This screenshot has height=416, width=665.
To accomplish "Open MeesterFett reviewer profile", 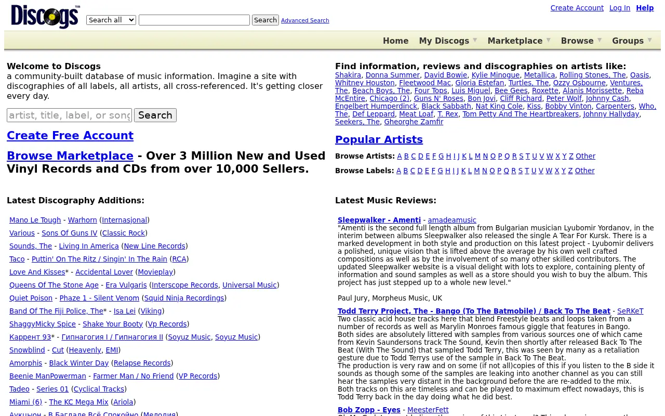I will coord(428,410).
